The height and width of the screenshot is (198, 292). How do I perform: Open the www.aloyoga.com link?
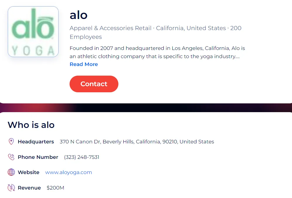tap(68, 172)
